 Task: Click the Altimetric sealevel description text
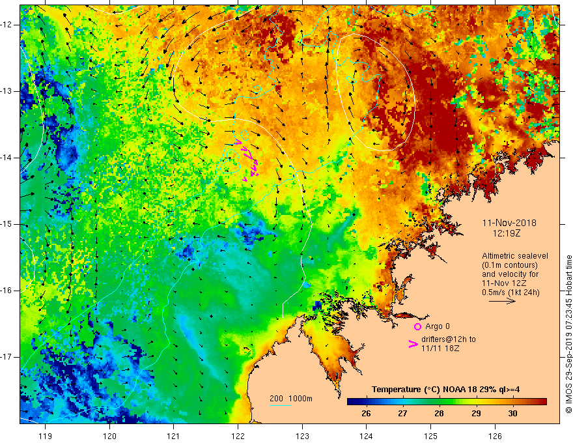point(515,274)
